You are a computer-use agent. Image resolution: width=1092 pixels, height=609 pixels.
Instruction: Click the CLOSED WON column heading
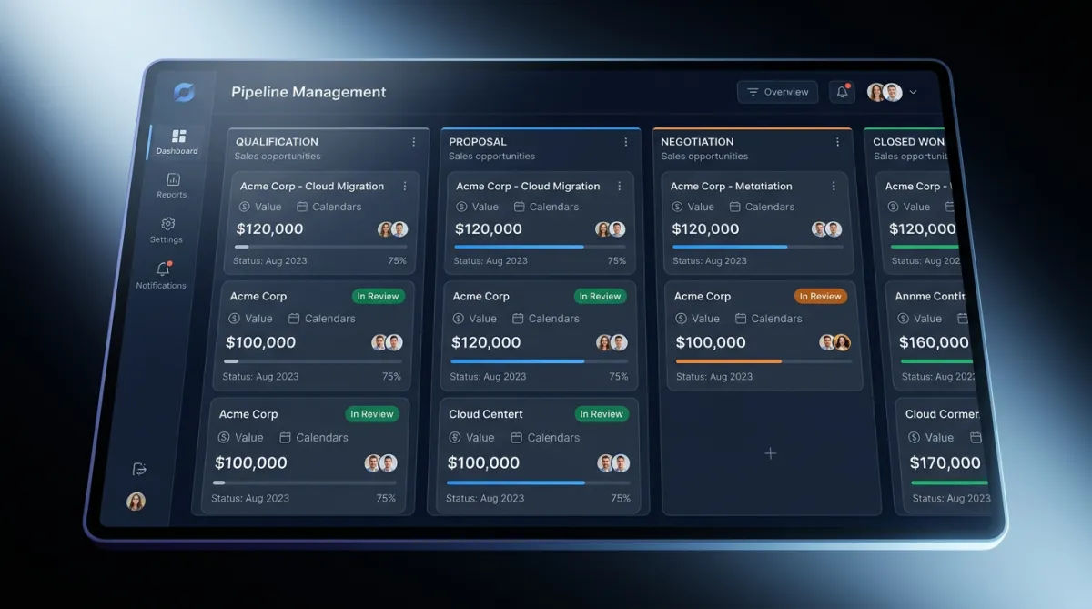[908, 142]
